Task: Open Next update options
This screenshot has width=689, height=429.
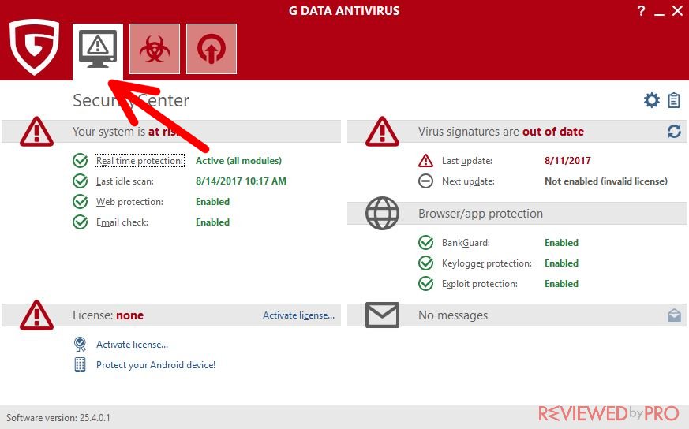Action: point(469,181)
